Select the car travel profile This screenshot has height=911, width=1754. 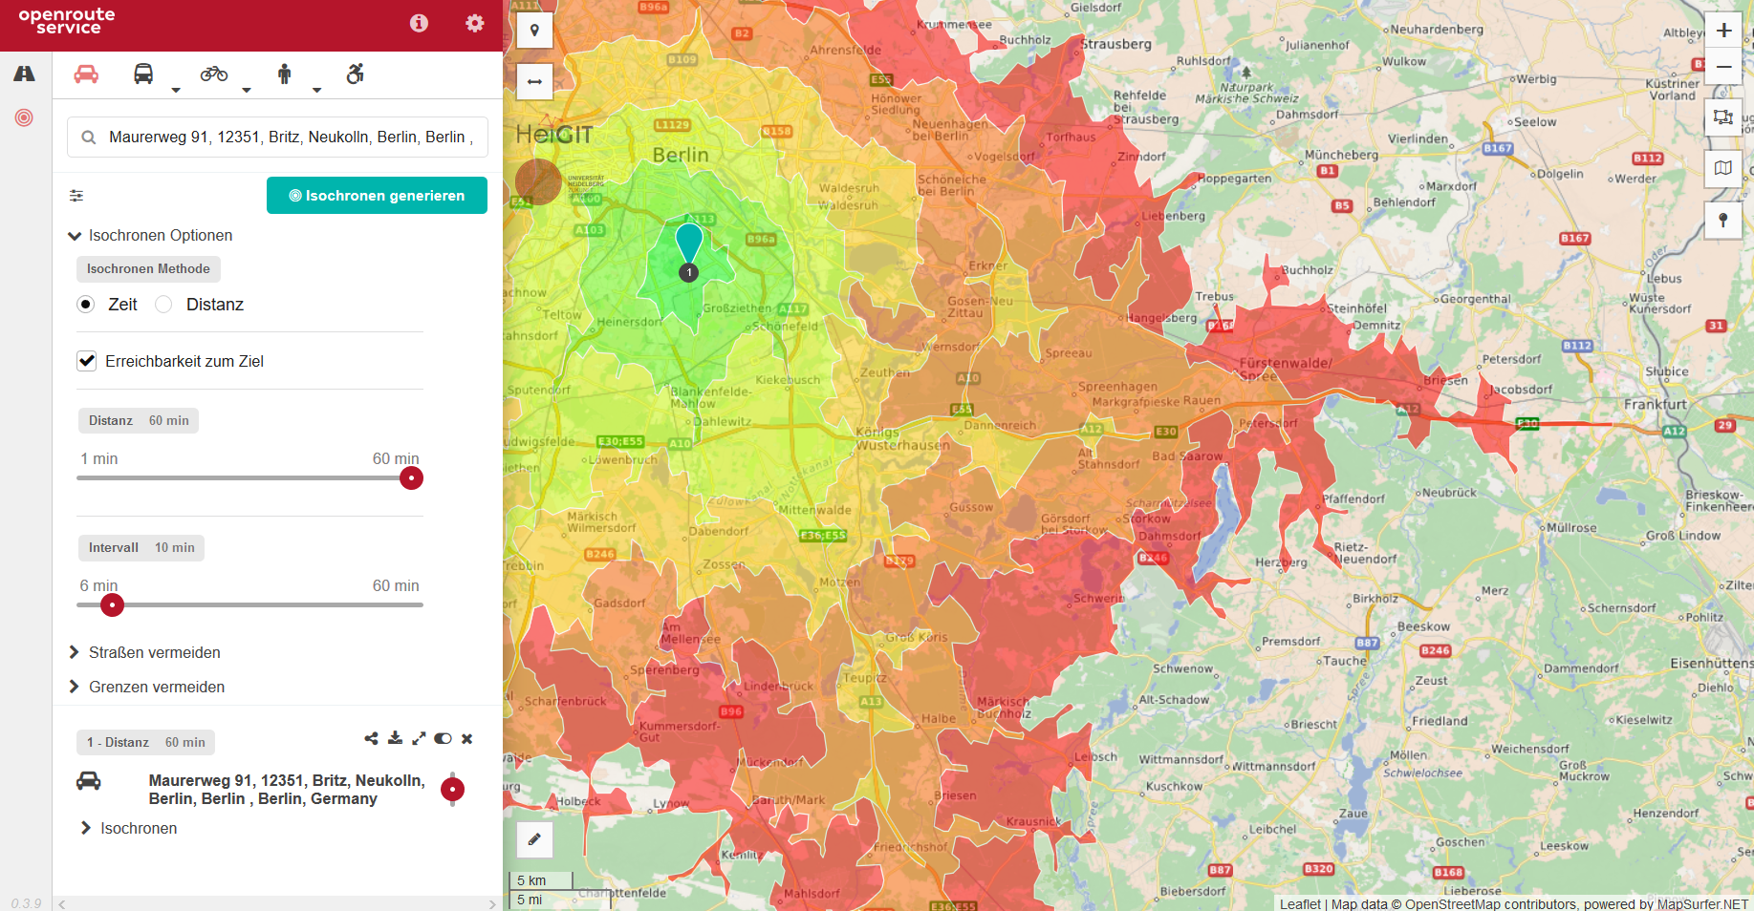(86, 74)
